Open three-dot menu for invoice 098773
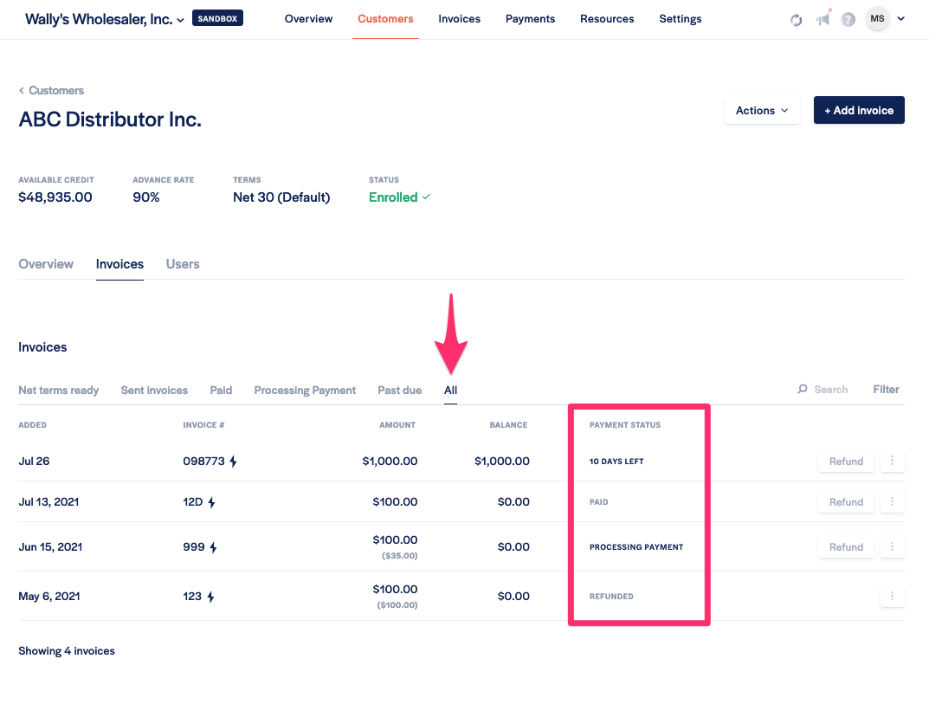 [892, 462]
